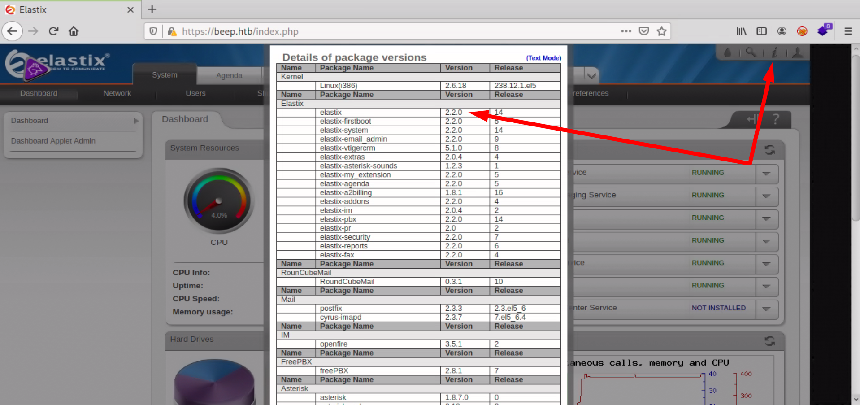This screenshot has height=405, width=860.
Task: Expand the Dashboard arrow in left panel
Action: (x=136, y=121)
